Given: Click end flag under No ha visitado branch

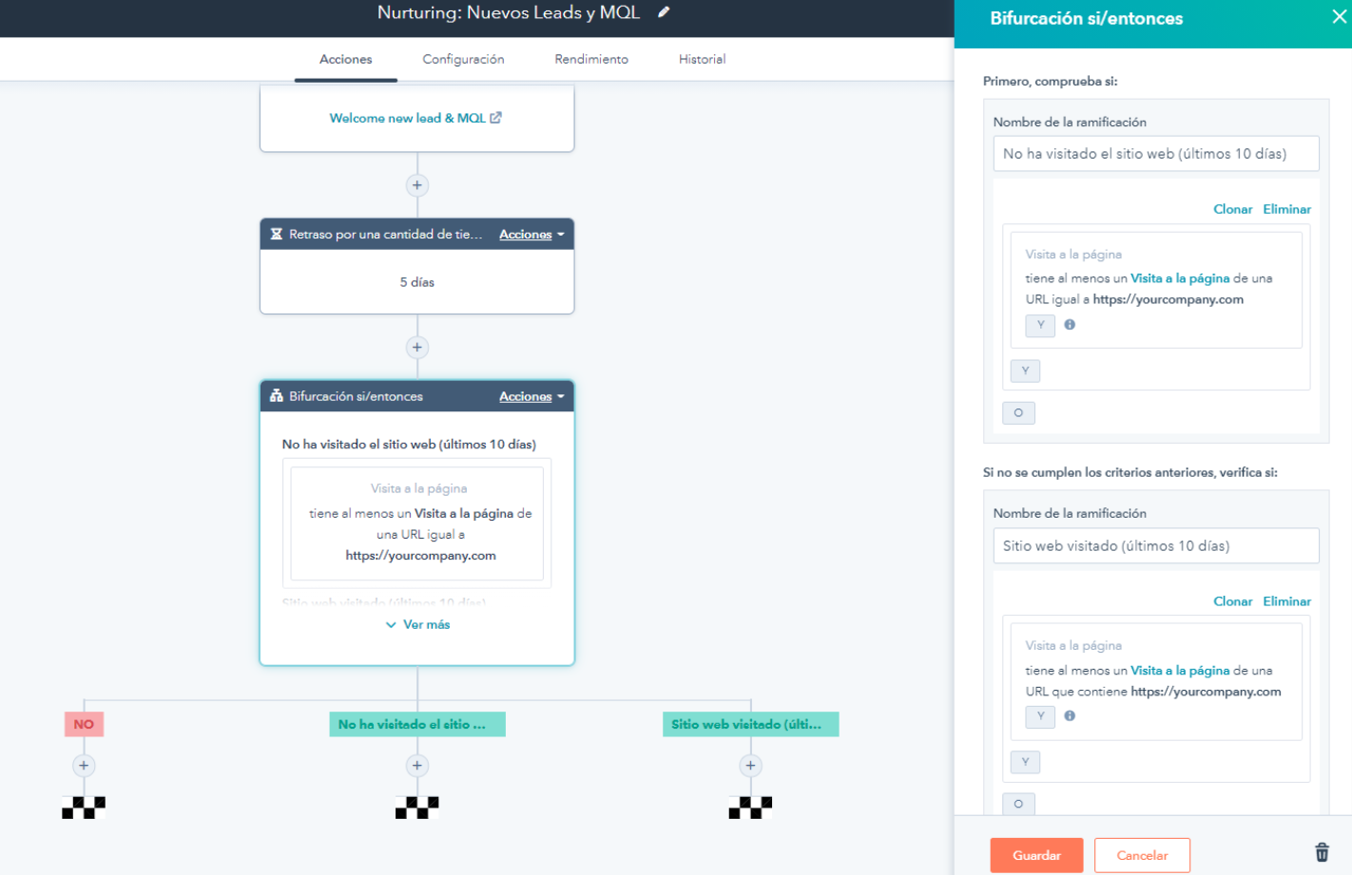Looking at the screenshot, I should pyautogui.click(x=416, y=808).
